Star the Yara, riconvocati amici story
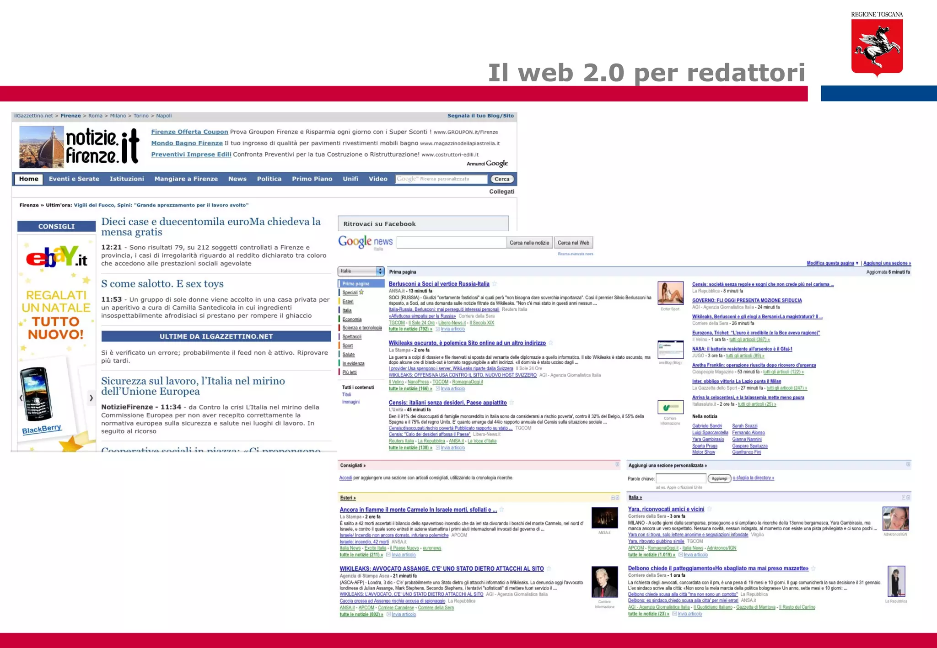The image size is (937, 648). coord(710,509)
